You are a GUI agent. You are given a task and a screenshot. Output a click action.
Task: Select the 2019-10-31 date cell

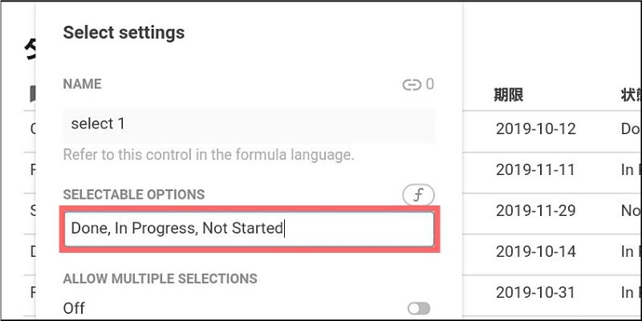click(x=535, y=293)
